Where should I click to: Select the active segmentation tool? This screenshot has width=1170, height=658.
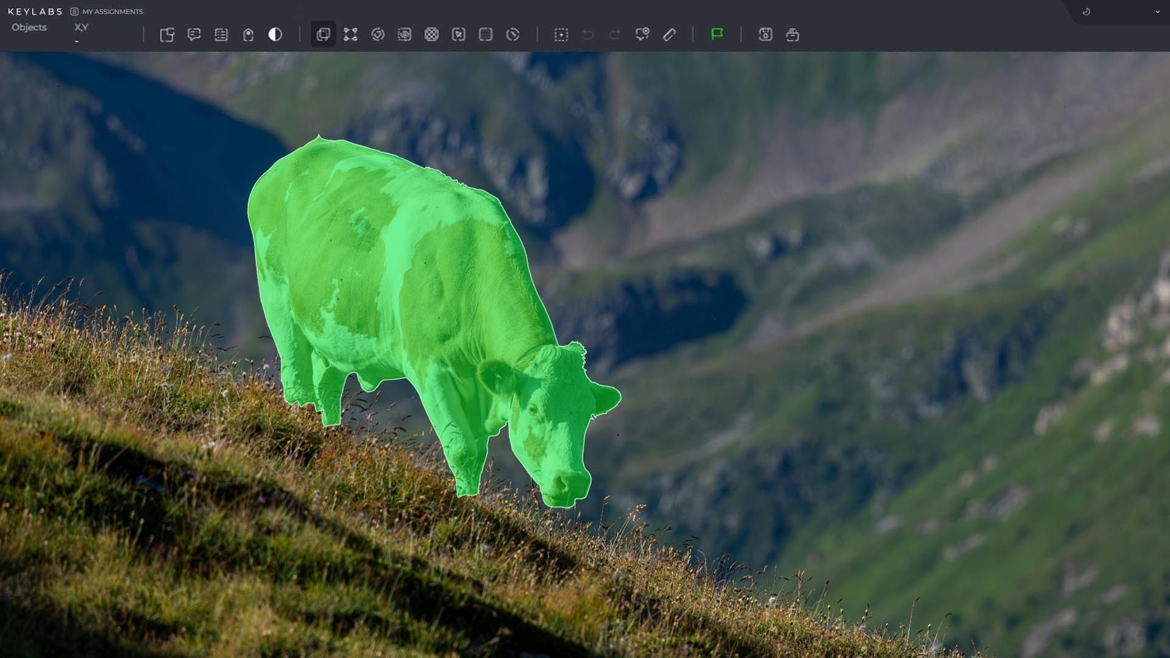pyautogui.click(x=322, y=35)
